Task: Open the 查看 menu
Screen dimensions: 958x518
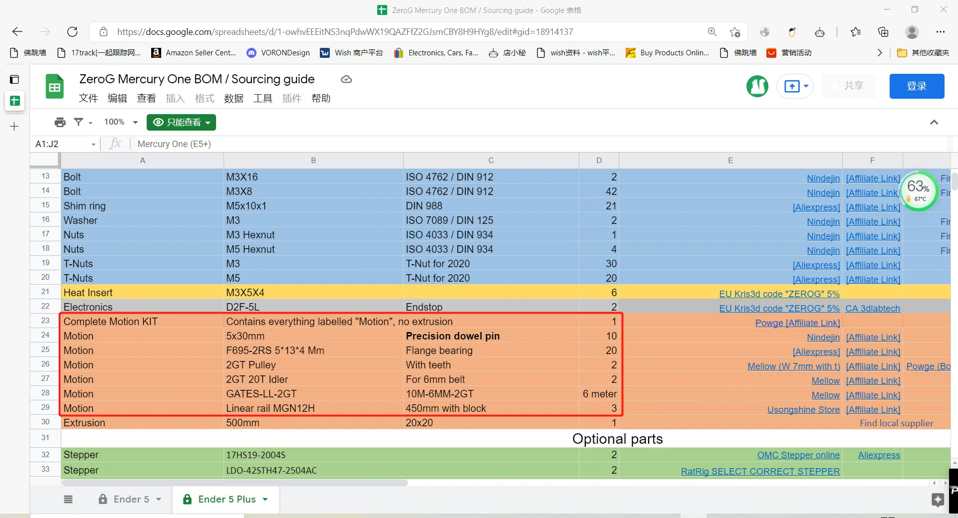Action: click(146, 98)
